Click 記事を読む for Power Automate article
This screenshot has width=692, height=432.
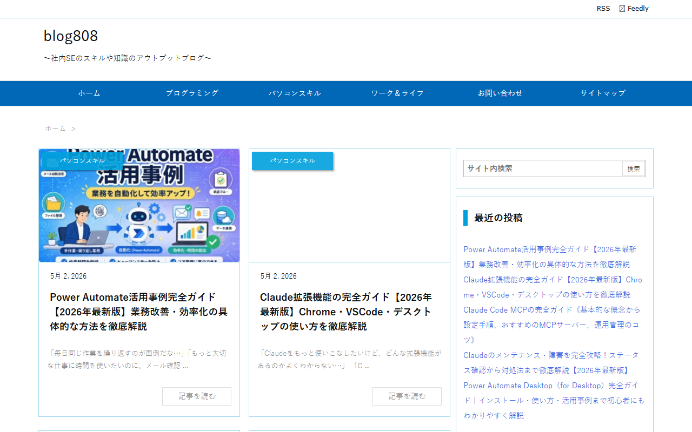click(197, 396)
